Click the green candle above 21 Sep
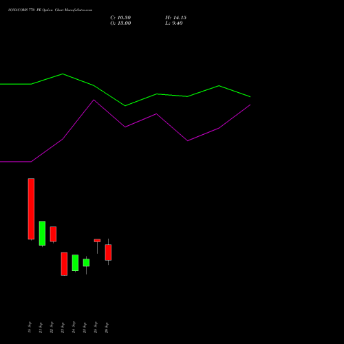Viewport: 344px width, 344px height. [42, 233]
